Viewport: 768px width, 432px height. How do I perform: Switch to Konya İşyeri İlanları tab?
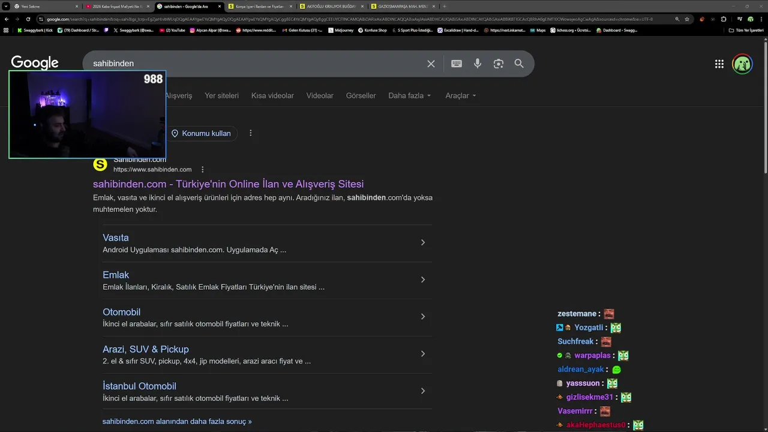tap(260, 6)
